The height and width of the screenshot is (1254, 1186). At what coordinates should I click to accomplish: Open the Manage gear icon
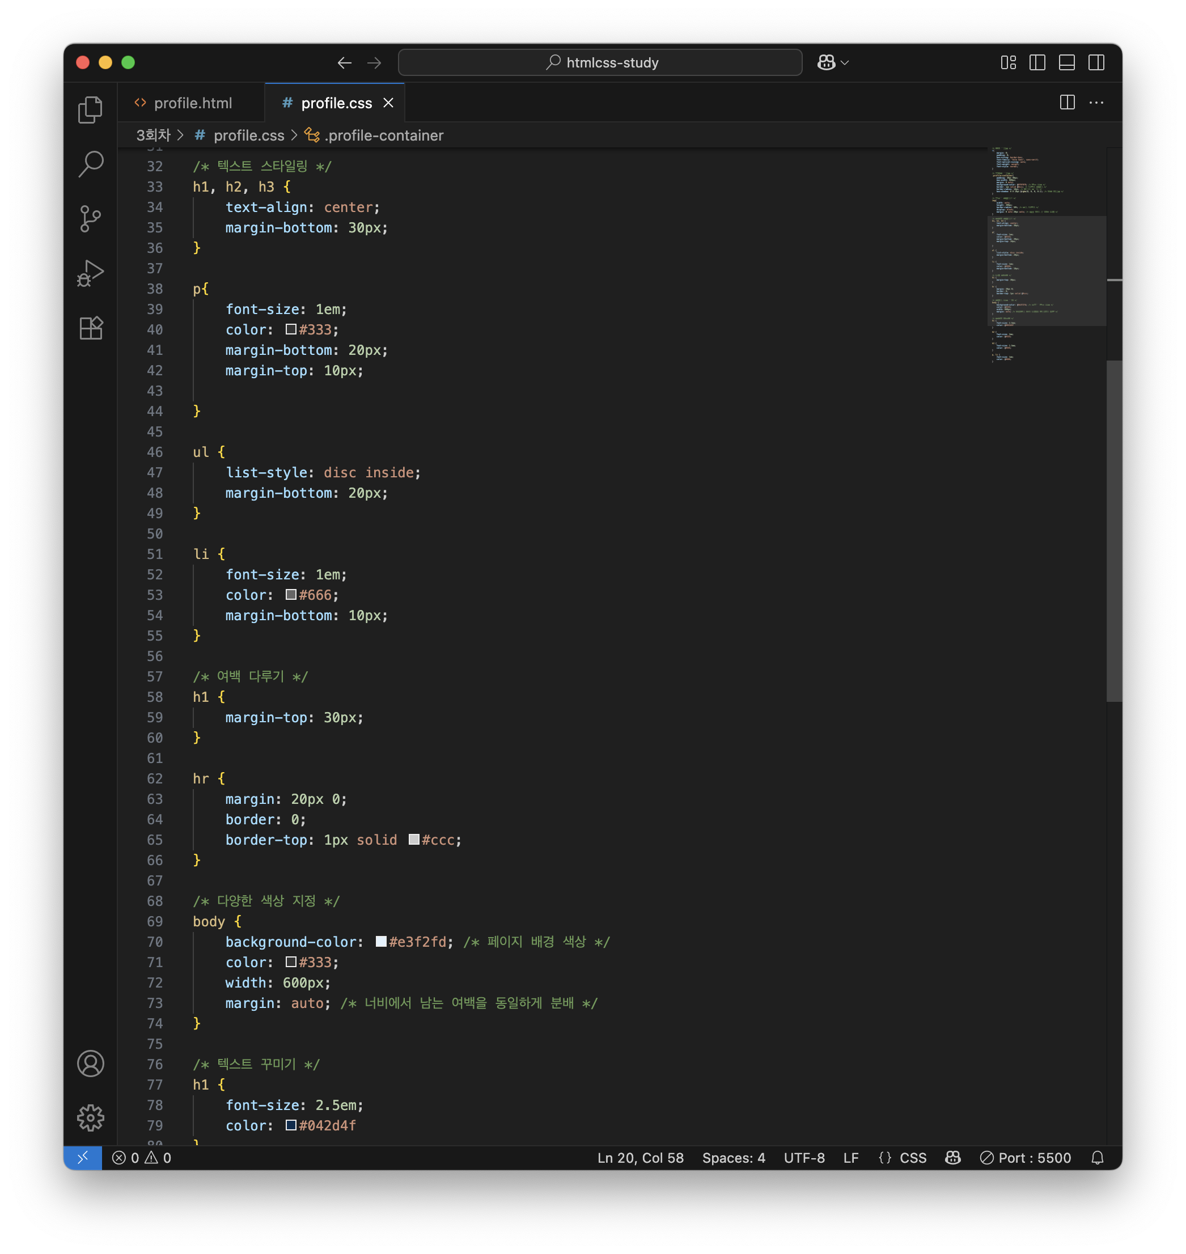pyautogui.click(x=90, y=1117)
